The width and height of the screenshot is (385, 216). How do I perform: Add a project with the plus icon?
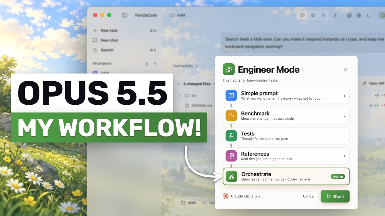click(155, 64)
